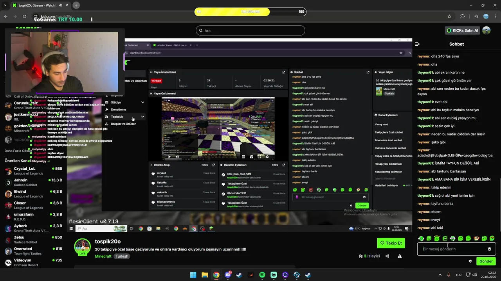
Task: Open the Chrome media control icon
Action: tap(476, 16)
